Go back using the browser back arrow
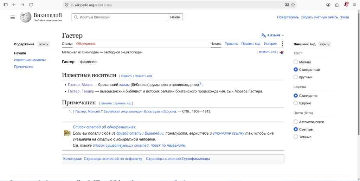 tap(14, 5)
